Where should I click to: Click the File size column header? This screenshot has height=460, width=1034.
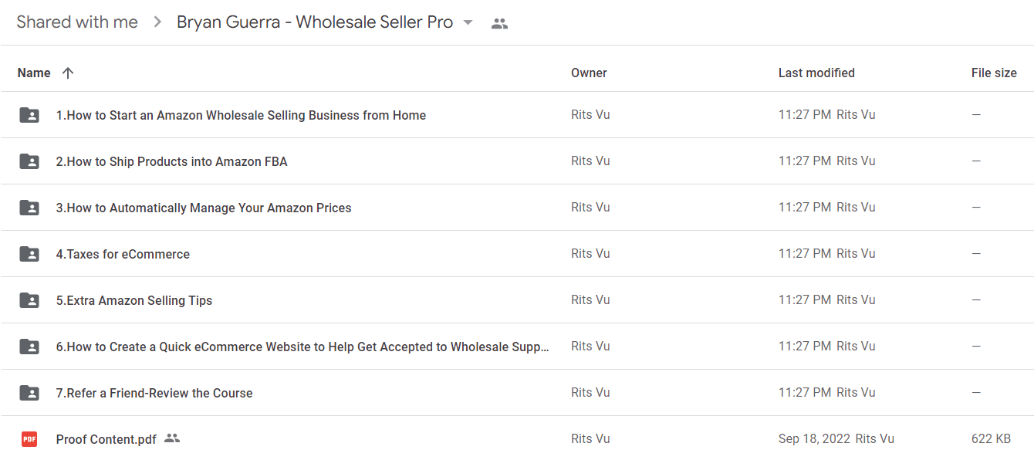tap(994, 73)
